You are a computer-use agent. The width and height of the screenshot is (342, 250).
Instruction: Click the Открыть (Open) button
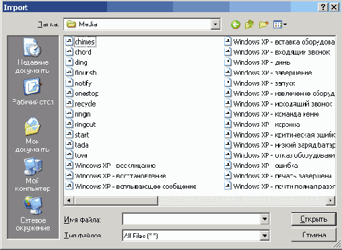coord(314,219)
